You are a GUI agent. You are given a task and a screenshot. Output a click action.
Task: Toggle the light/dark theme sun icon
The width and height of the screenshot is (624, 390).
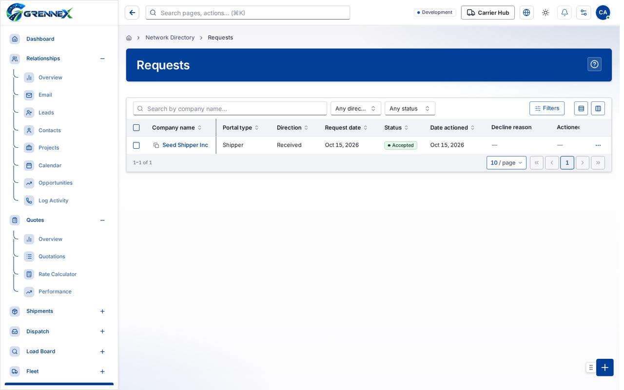(x=546, y=13)
